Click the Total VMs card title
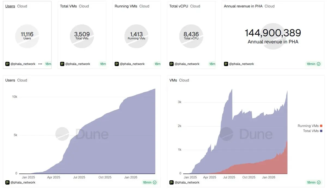The image size is (327, 189). coord(68,6)
